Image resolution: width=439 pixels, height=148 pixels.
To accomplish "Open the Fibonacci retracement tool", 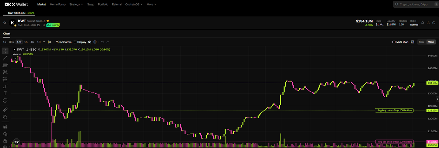I will click(x=5, y=65).
